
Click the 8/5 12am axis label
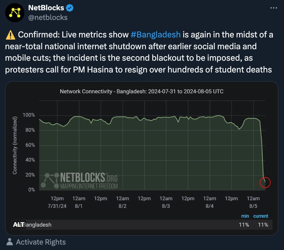[x=253, y=202]
